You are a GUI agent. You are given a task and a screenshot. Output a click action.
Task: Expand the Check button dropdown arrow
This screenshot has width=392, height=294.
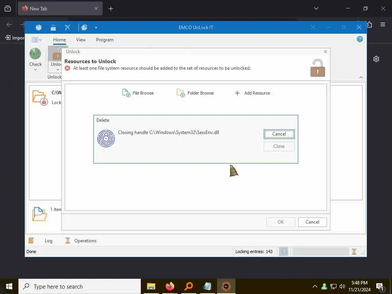click(35, 70)
